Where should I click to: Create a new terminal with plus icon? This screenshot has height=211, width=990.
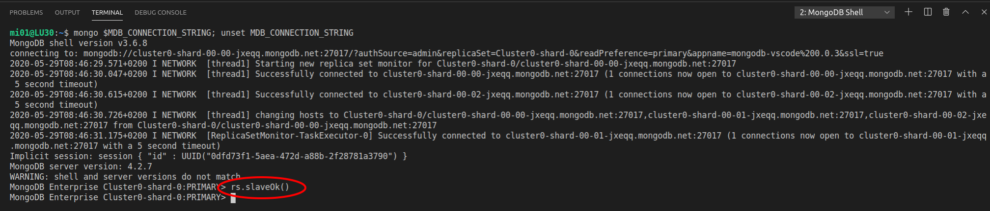(908, 12)
